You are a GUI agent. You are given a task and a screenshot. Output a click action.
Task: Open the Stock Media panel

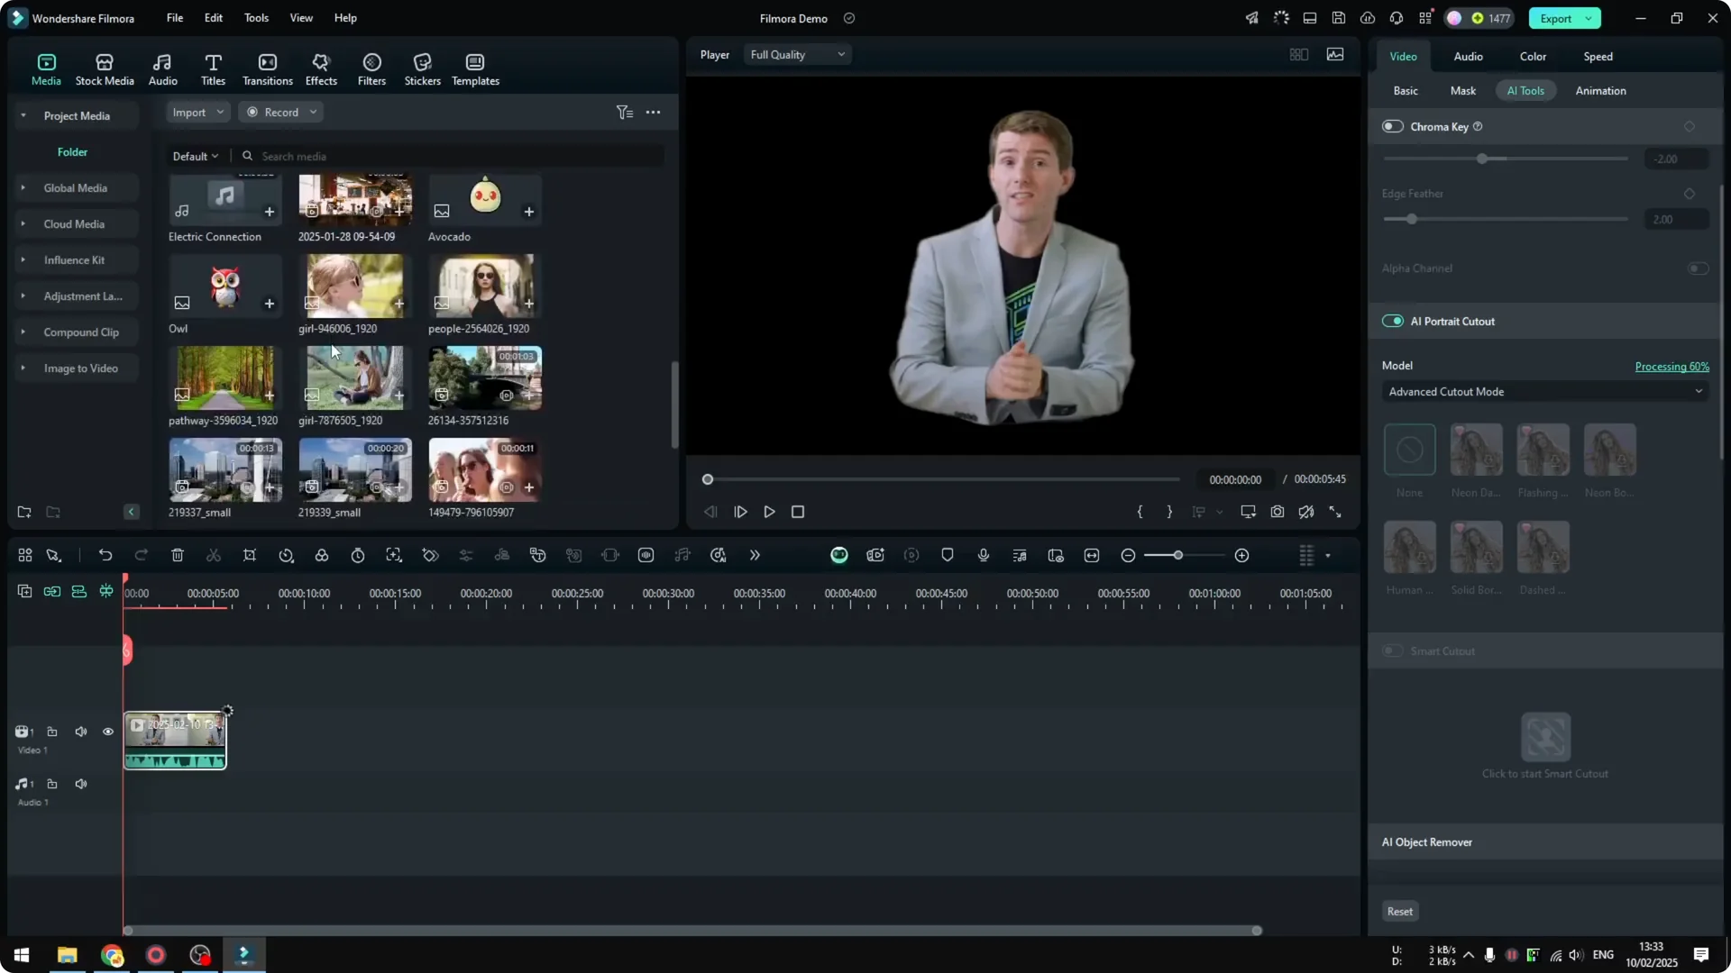pos(104,68)
